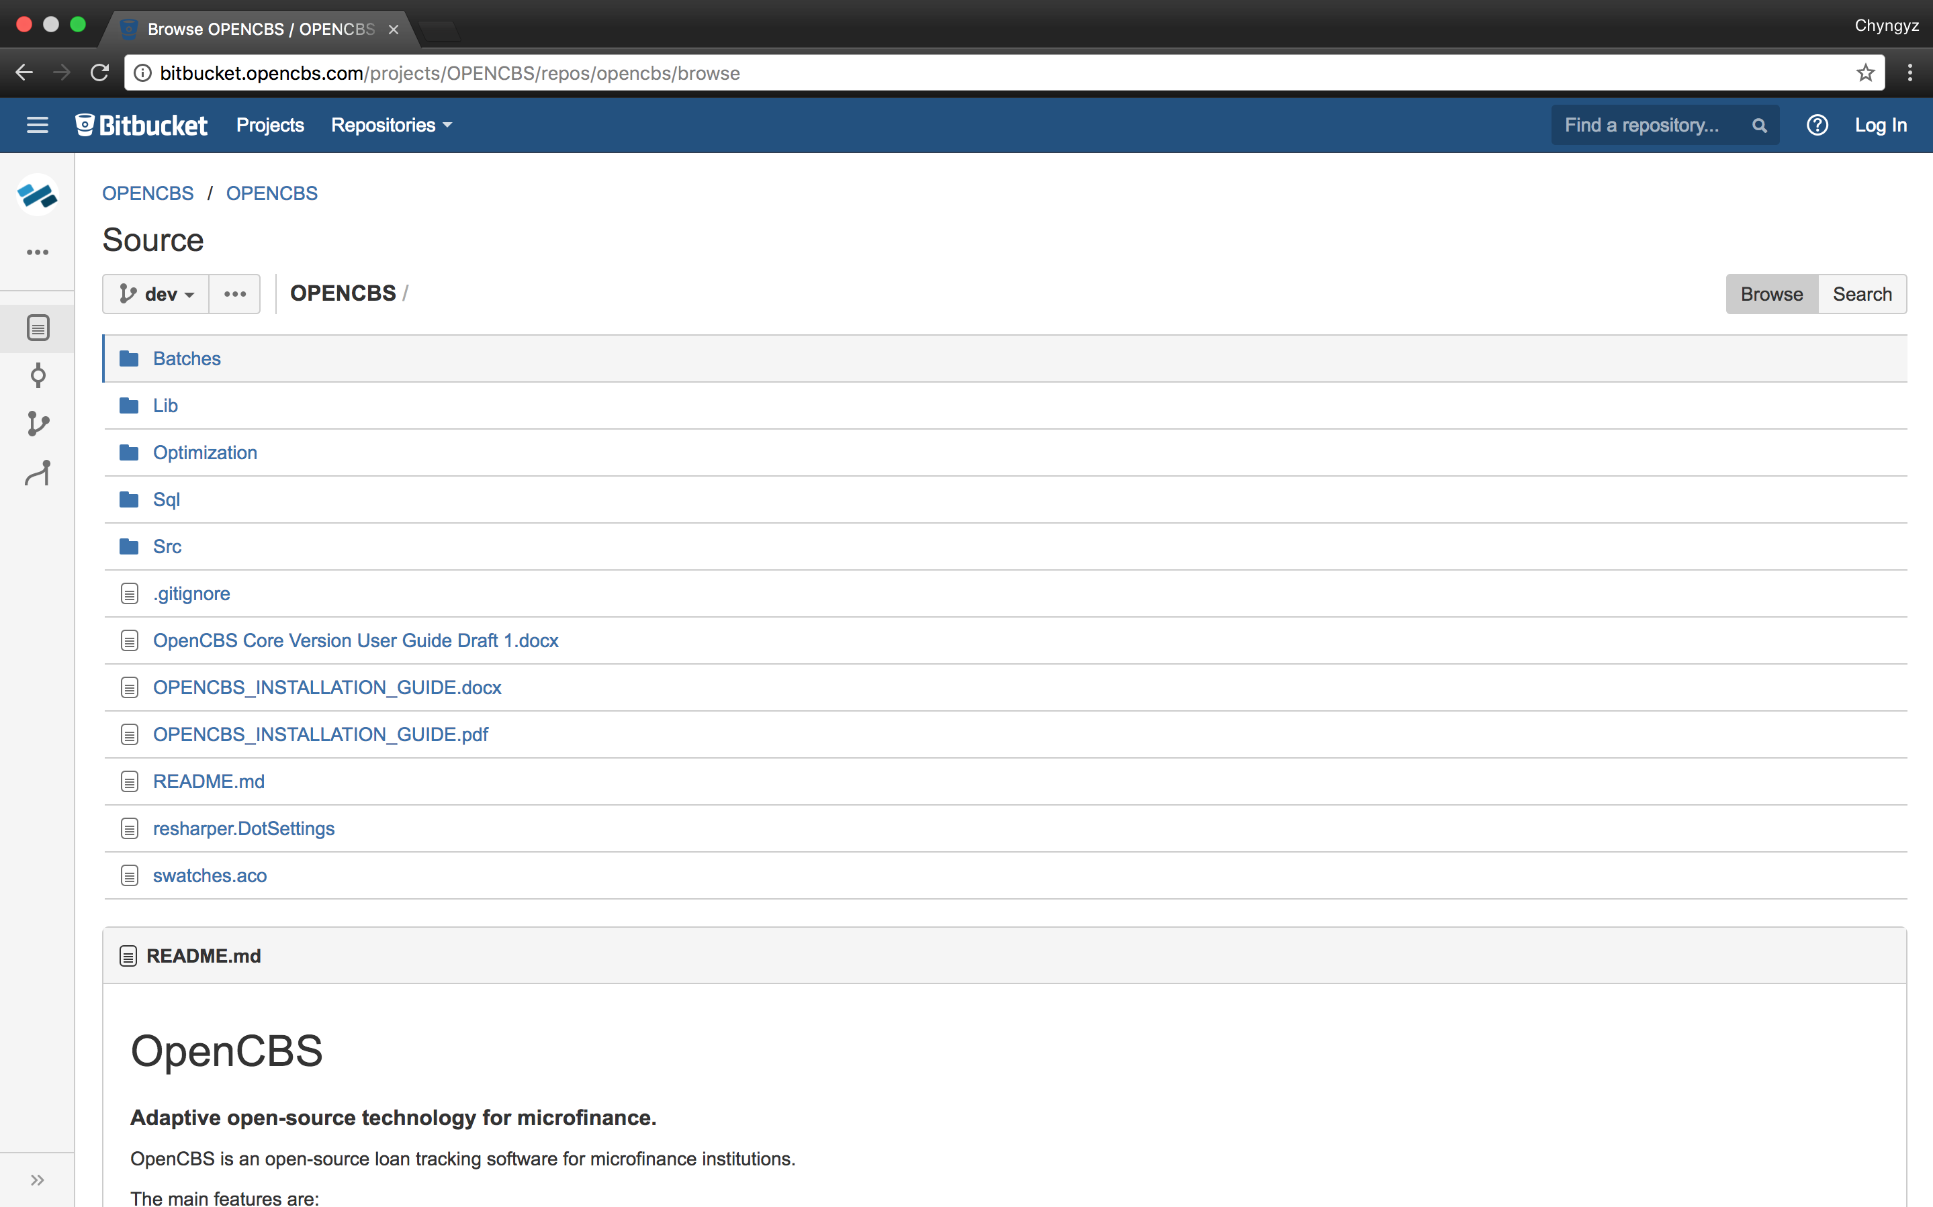The width and height of the screenshot is (1933, 1207).
Task: View site info icon in the address bar
Action: [142, 73]
